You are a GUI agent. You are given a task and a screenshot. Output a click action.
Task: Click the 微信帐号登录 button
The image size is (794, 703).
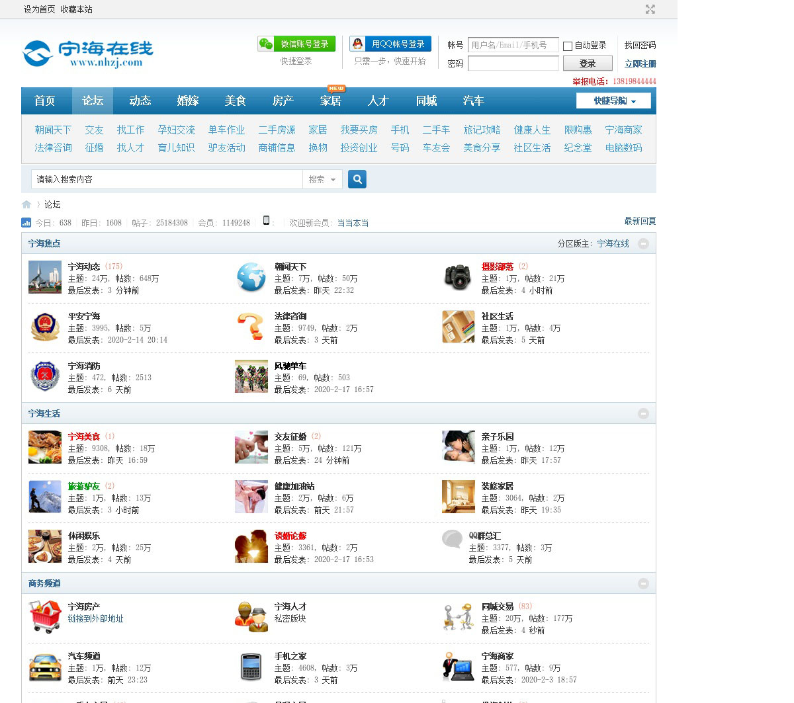click(x=296, y=44)
